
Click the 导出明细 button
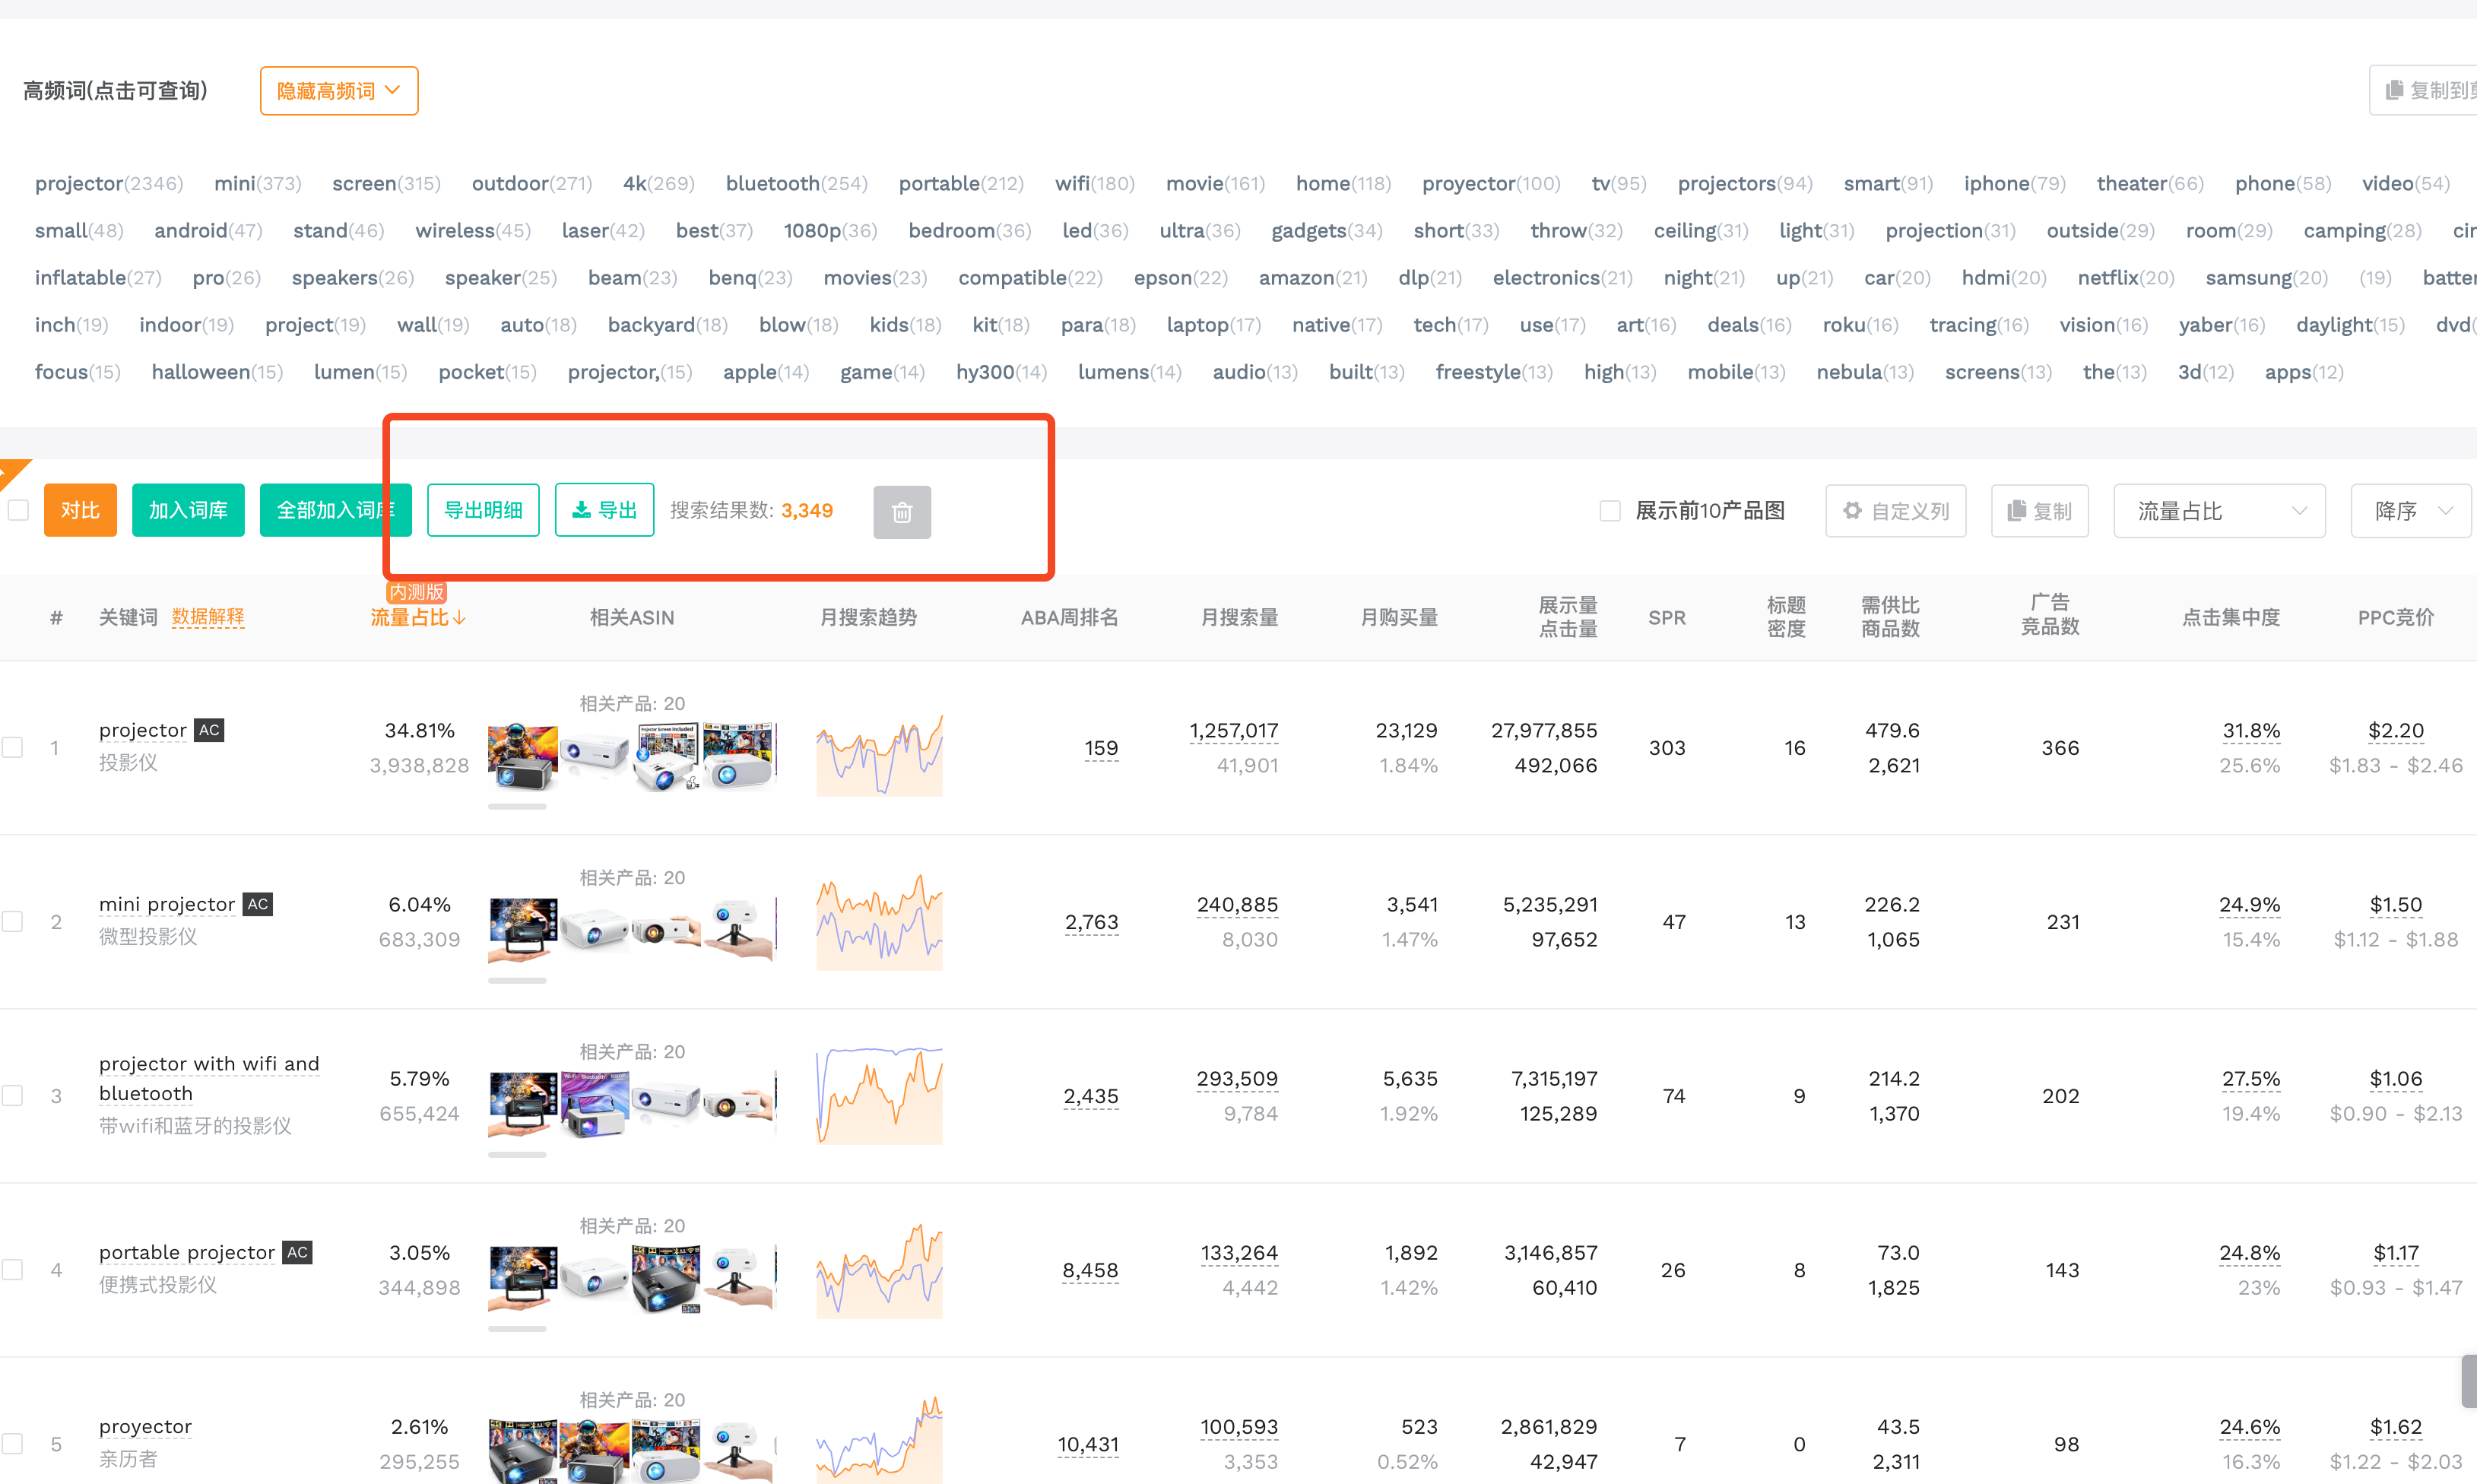click(x=483, y=510)
